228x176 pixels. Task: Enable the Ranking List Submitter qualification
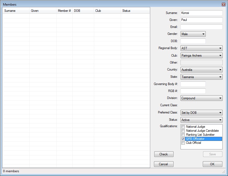tap(183, 135)
